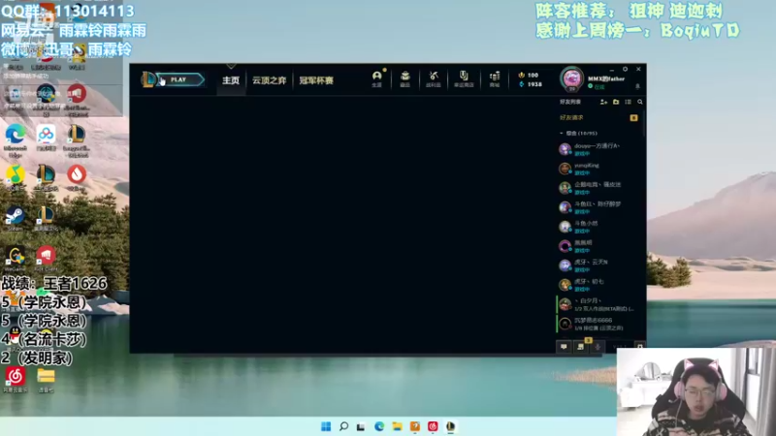
Task: Open Edge browser on taskbar
Action: (379, 426)
